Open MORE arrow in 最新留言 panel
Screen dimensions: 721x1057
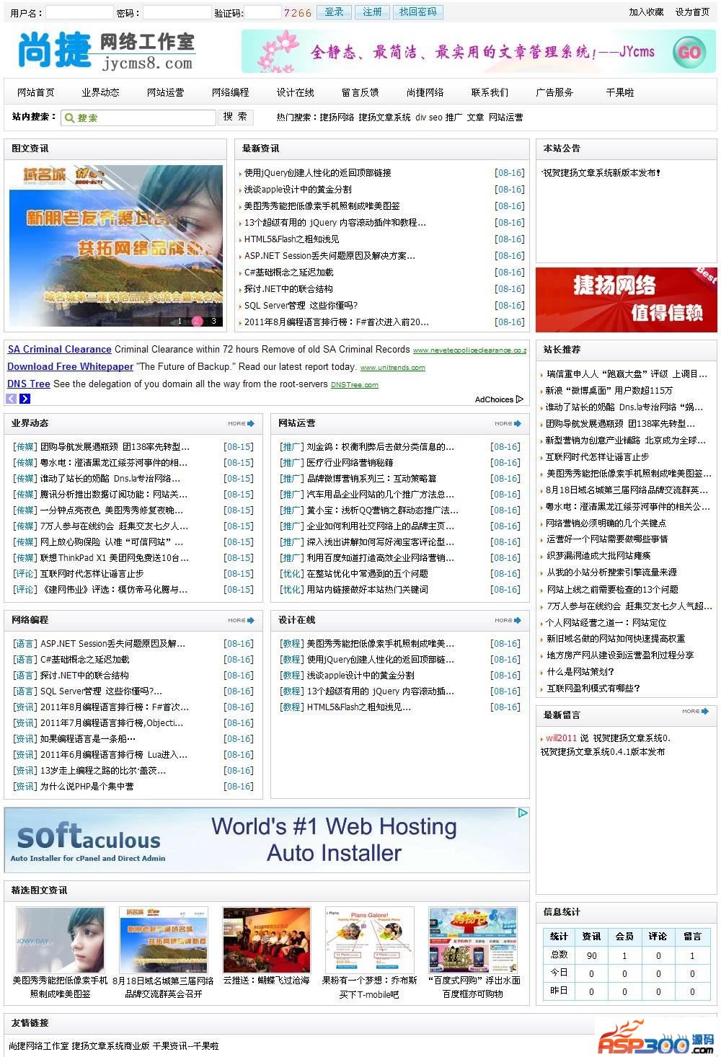695,711
